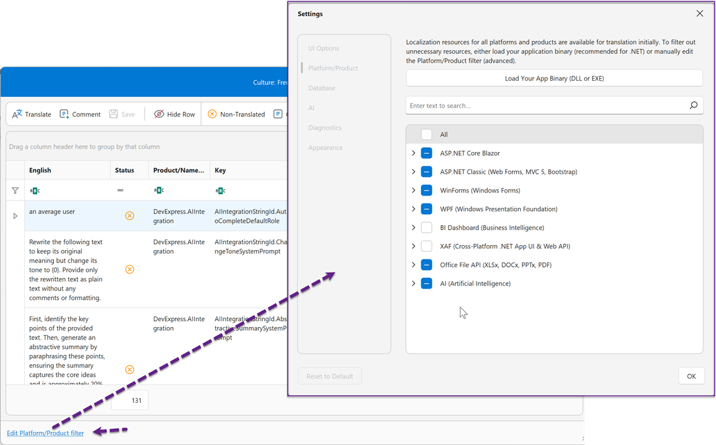The image size is (716, 445).
Task: Click the Edit Platform/Product filter link
Action: (45, 433)
